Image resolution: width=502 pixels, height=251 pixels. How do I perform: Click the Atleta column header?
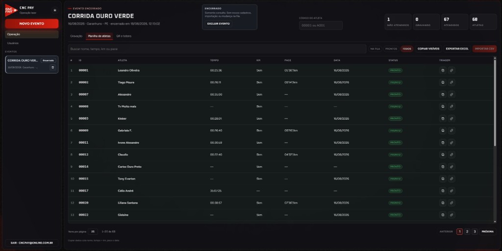(122, 60)
